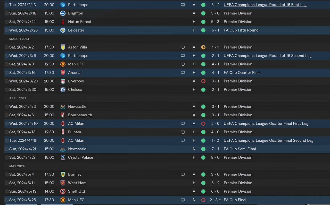
Task: Click red loss indicator for Liverpool match
Action: (x=203, y=81)
